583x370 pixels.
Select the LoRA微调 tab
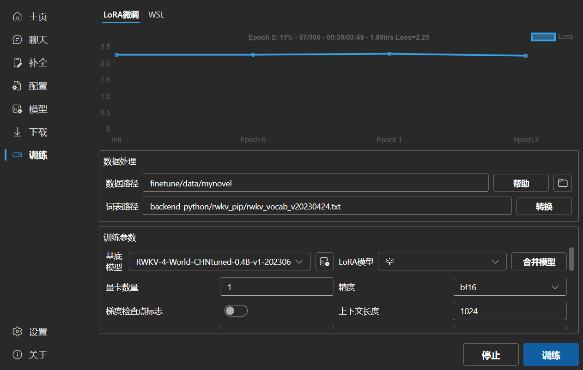click(x=121, y=15)
